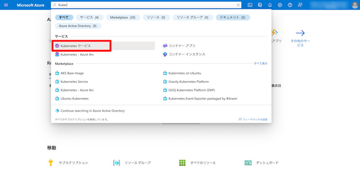Show notifications bell
This screenshot has width=360, height=171.
[x=270, y=5]
